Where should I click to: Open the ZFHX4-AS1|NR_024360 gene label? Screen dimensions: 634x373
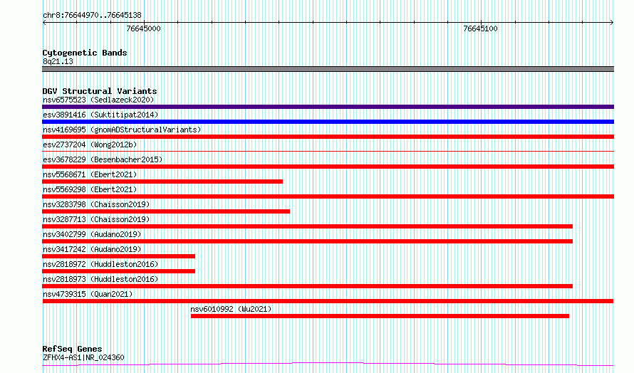coord(83,357)
